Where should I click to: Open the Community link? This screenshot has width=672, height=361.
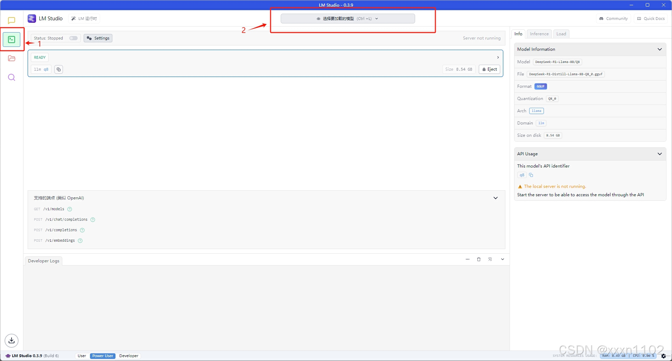614,19
